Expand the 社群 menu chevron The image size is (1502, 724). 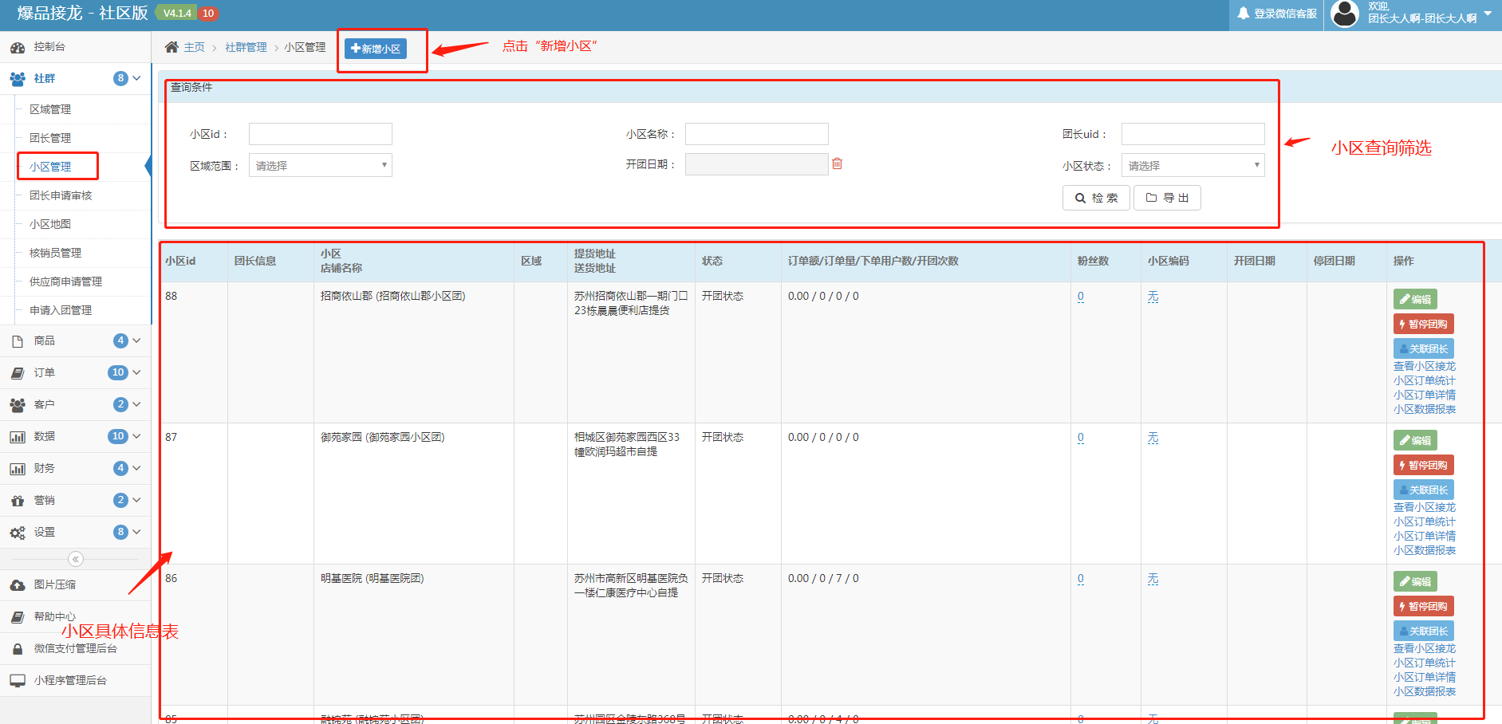click(x=136, y=78)
